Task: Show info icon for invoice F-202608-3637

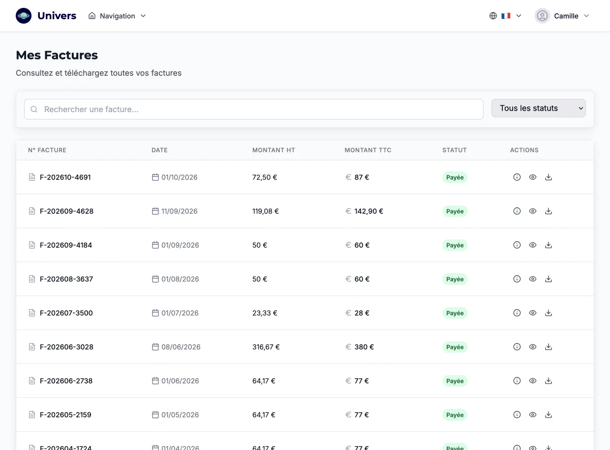Action: (x=517, y=279)
